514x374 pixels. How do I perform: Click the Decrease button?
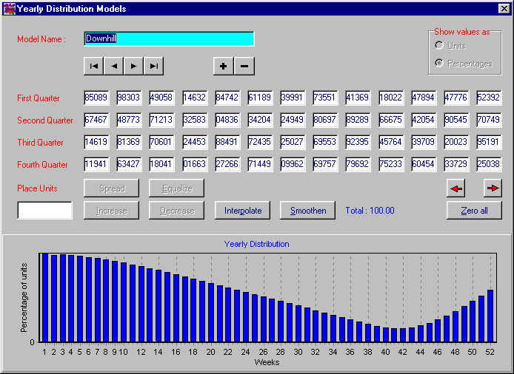177,211
